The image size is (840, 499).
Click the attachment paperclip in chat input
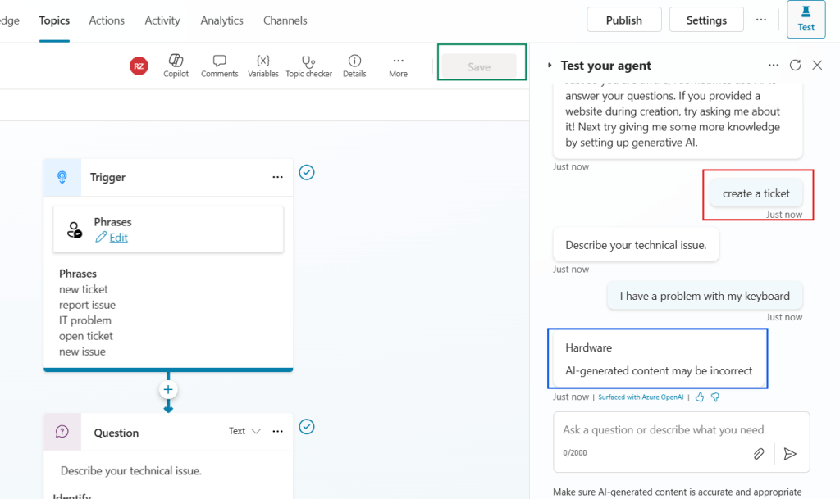coord(758,453)
